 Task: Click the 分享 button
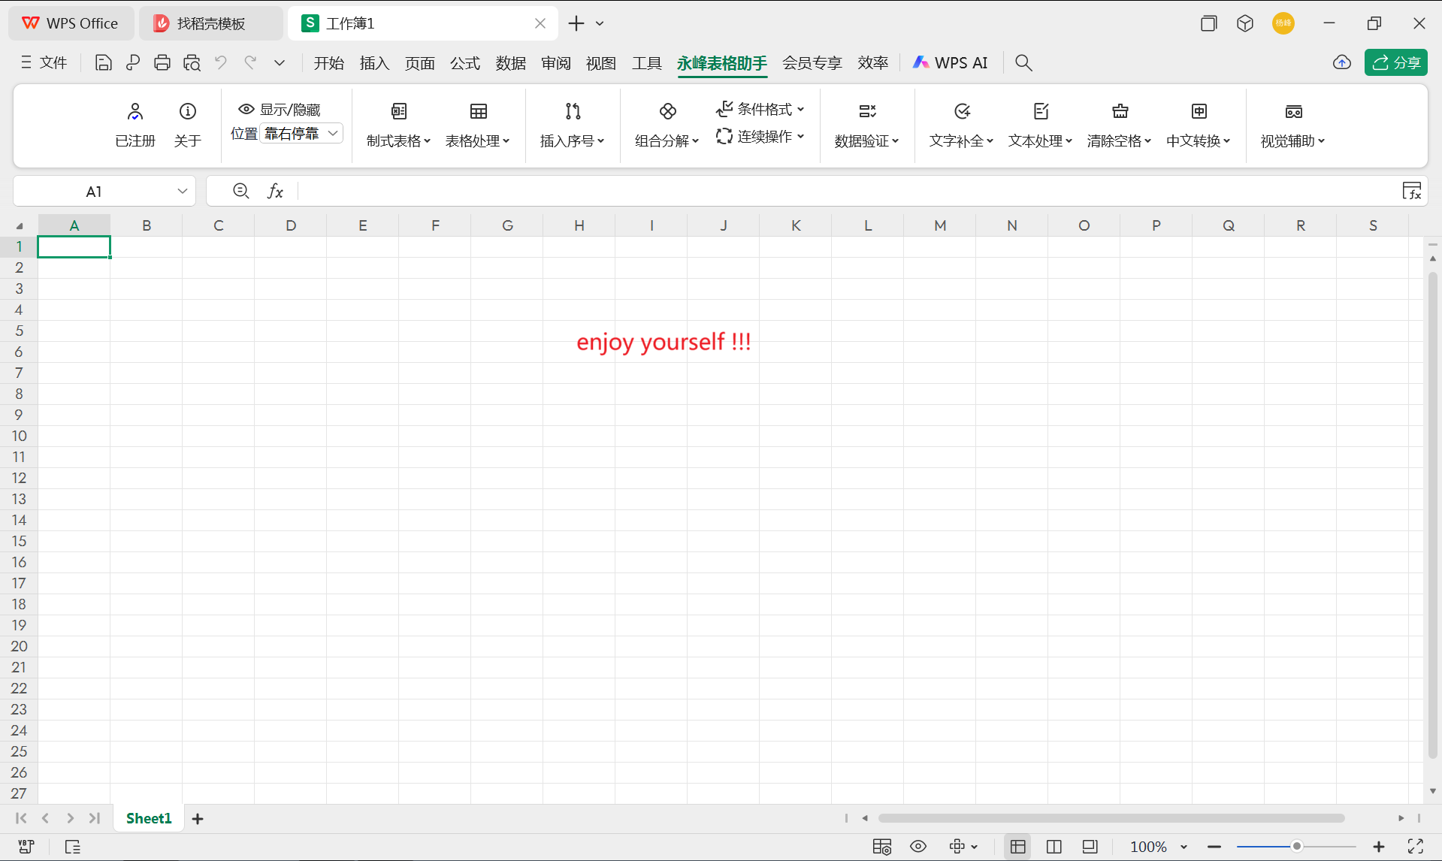pyautogui.click(x=1395, y=62)
